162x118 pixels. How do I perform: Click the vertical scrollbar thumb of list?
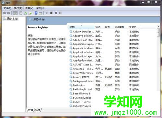(x=158, y=33)
